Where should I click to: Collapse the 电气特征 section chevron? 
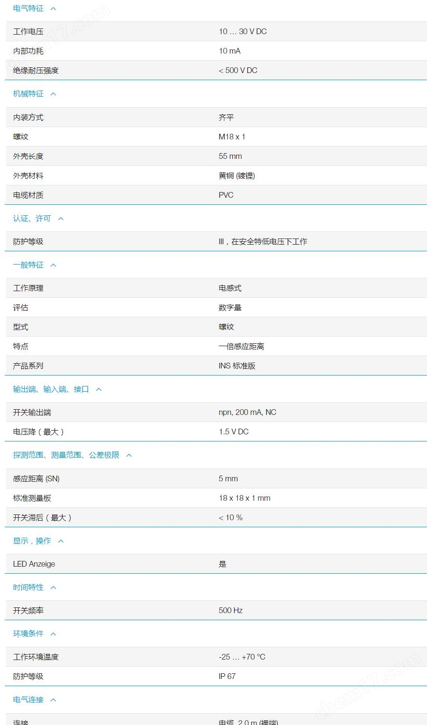tap(53, 9)
